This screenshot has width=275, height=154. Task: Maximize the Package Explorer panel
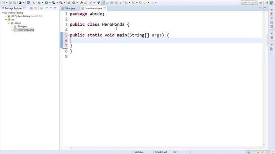55,8
